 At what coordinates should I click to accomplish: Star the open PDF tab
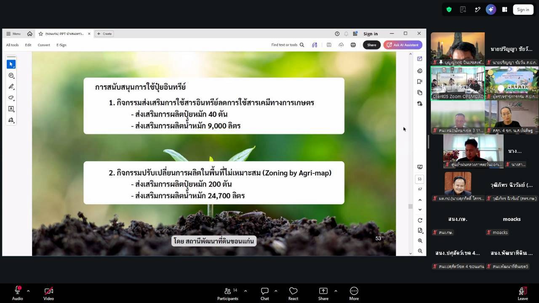41,34
